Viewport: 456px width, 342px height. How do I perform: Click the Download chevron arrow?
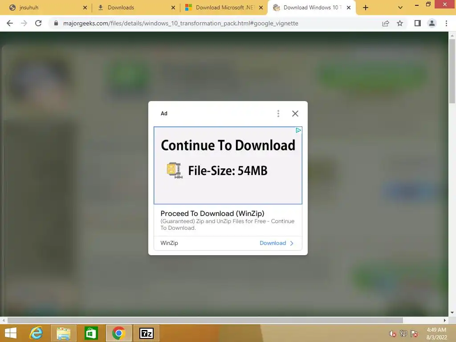click(292, 243)
